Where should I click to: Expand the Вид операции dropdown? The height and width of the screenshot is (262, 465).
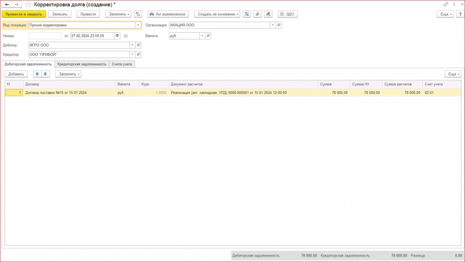pos(138,25)
